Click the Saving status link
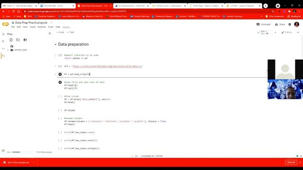 pos(66,27)
